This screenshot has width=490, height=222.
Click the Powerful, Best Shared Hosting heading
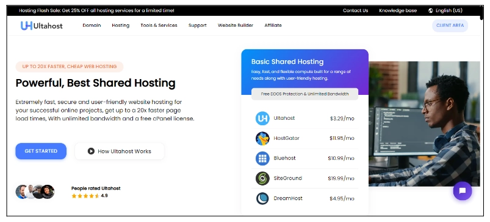click(x=95, y=83)
